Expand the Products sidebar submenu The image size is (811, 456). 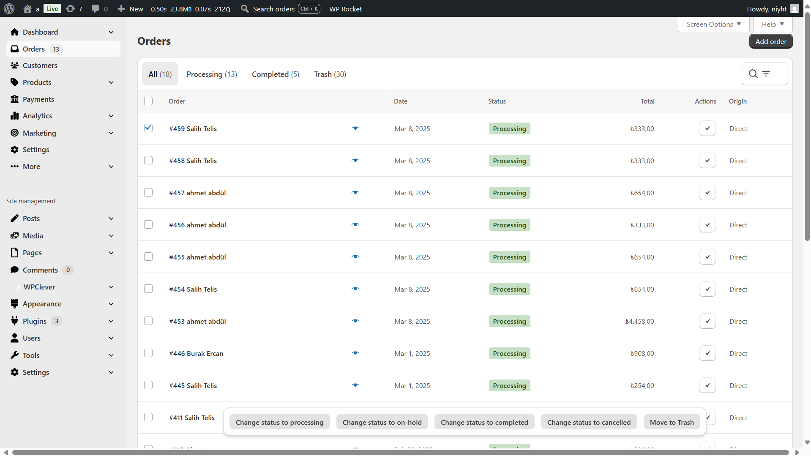pyautogui.click(x=111, y=82)
